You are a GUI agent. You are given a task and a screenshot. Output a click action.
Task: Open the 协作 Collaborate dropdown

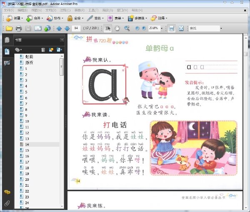tap(55, 18)
